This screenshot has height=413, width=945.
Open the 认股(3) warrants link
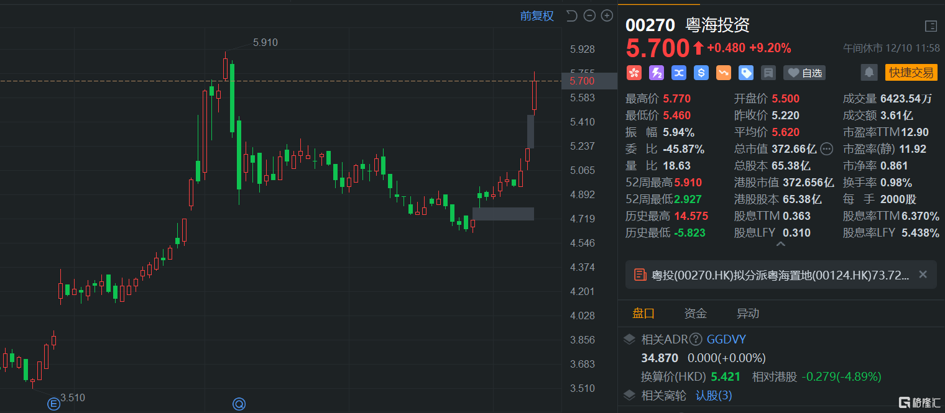[x=714, y=395]
